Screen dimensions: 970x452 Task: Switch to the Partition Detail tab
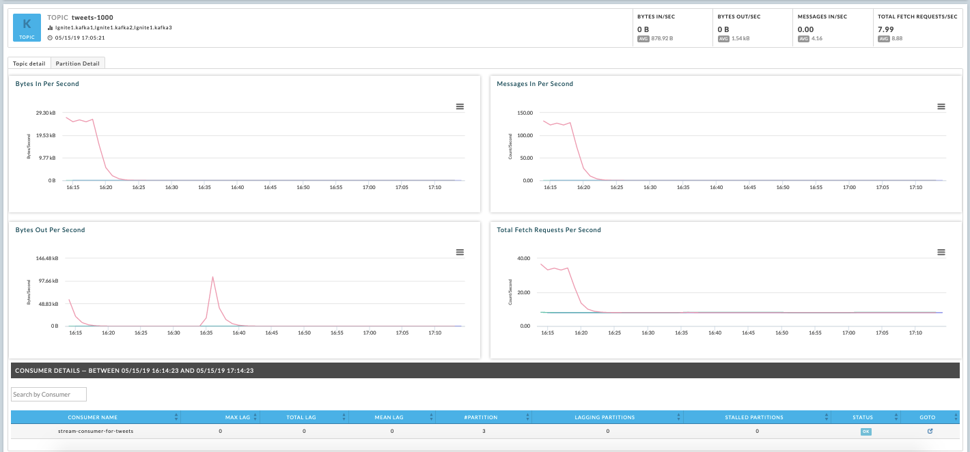[x=77, y=63]
